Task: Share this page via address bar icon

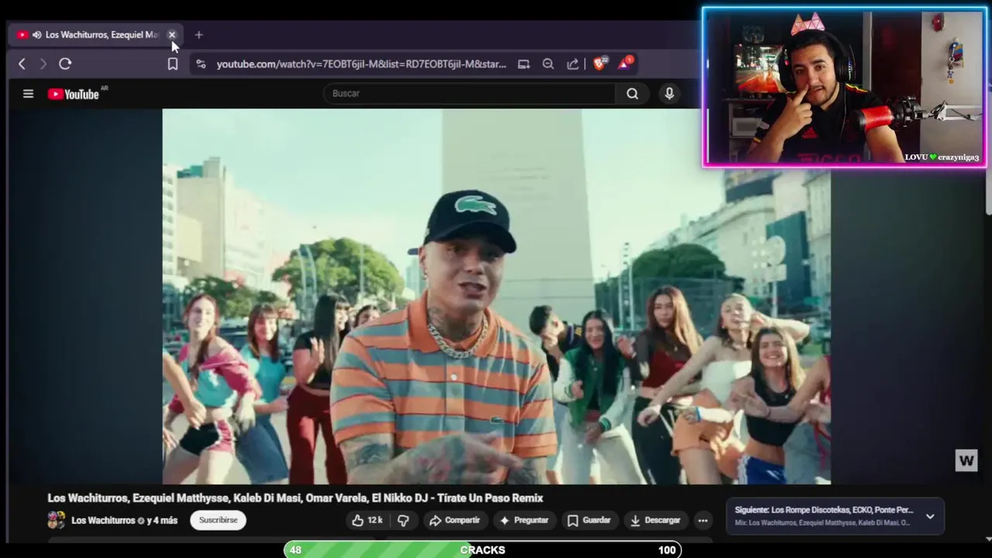Action: [573, 64]
